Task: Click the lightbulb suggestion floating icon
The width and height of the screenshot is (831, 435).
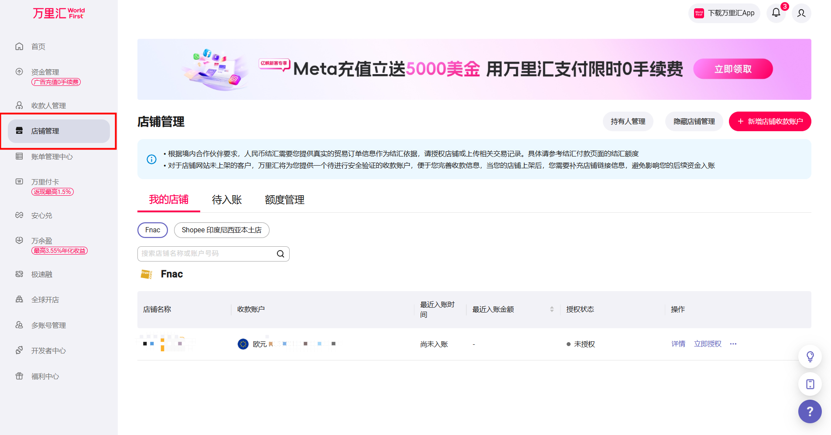Action: pyautogui.click(x=810, y=357)
